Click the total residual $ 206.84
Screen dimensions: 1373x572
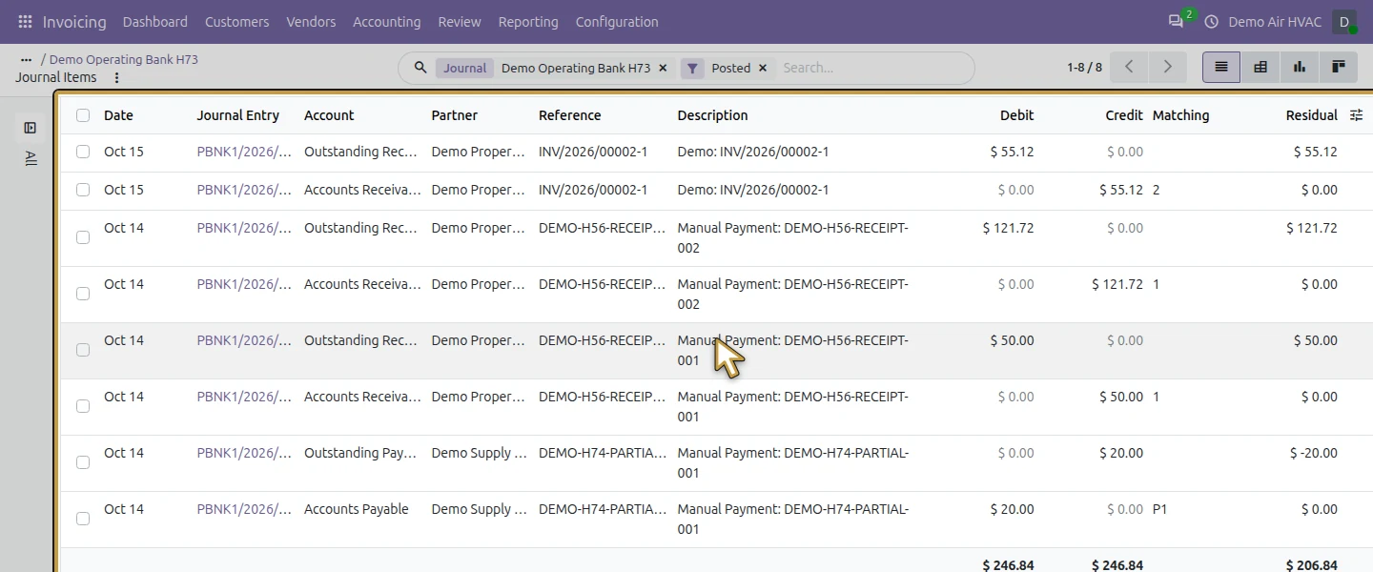point(1311,565)
